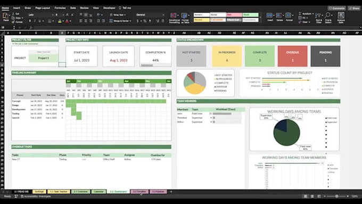Apply the Neutral cell style
The width and height of the screenshot is (362, 204).
pyautogui.click(x=202, y=20)
